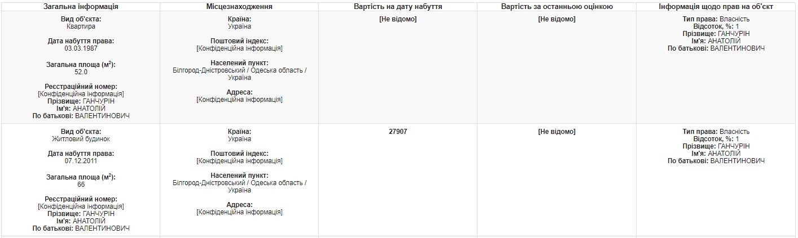Screen dimensions: 798x238
Task: Click the total area value 52.0
Action: coord(81,72)
